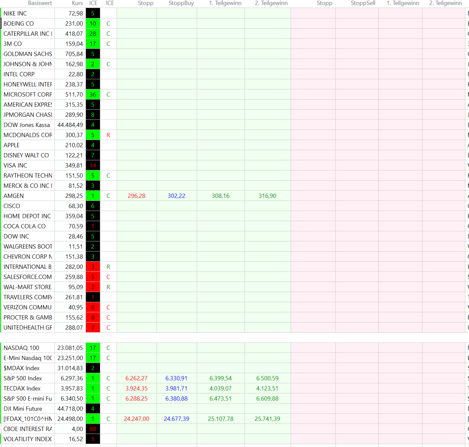Click the Kurs column header
This screenshot has height=447, width=469.
[x=77, y=3]
